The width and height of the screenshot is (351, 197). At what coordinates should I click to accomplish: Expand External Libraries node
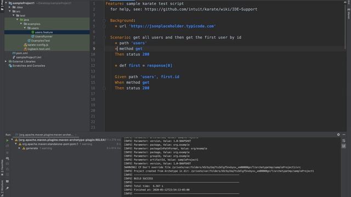point(6,61)
